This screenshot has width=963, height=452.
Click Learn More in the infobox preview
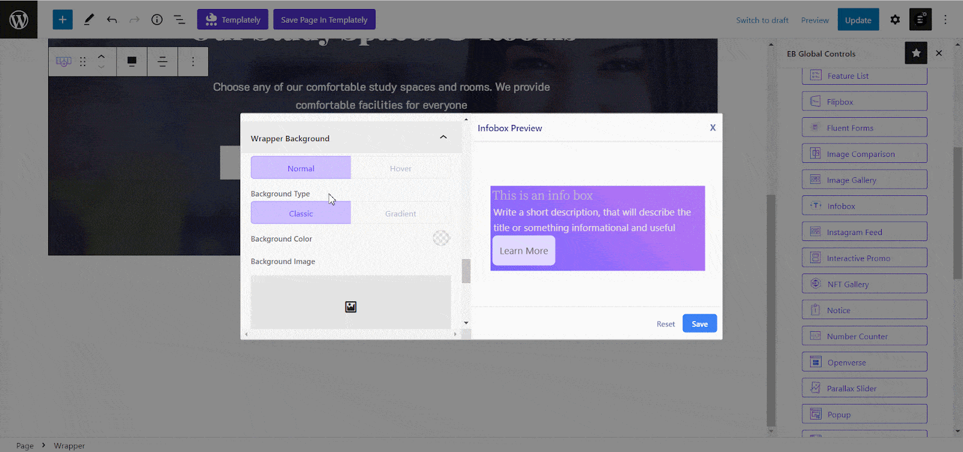[x=524, y=251]
